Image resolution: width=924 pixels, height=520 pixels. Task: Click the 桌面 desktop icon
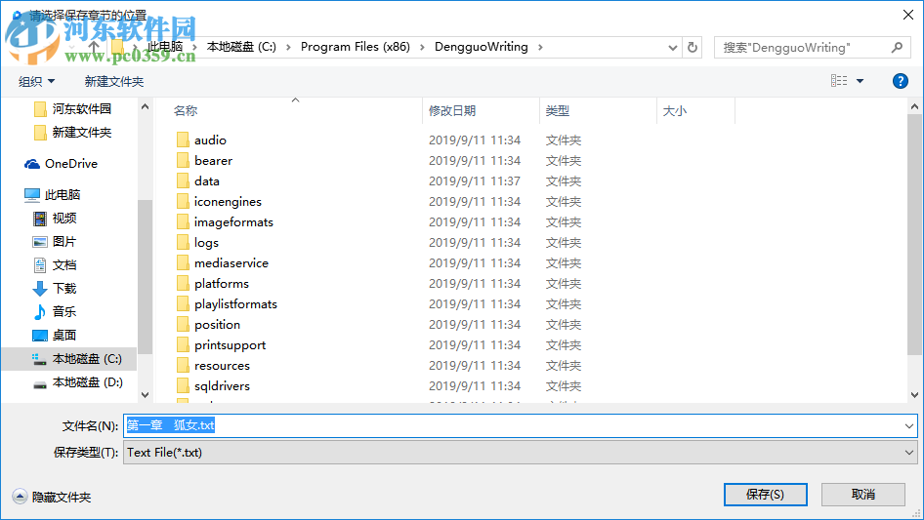pyautogui.click(x=39, y=335)
